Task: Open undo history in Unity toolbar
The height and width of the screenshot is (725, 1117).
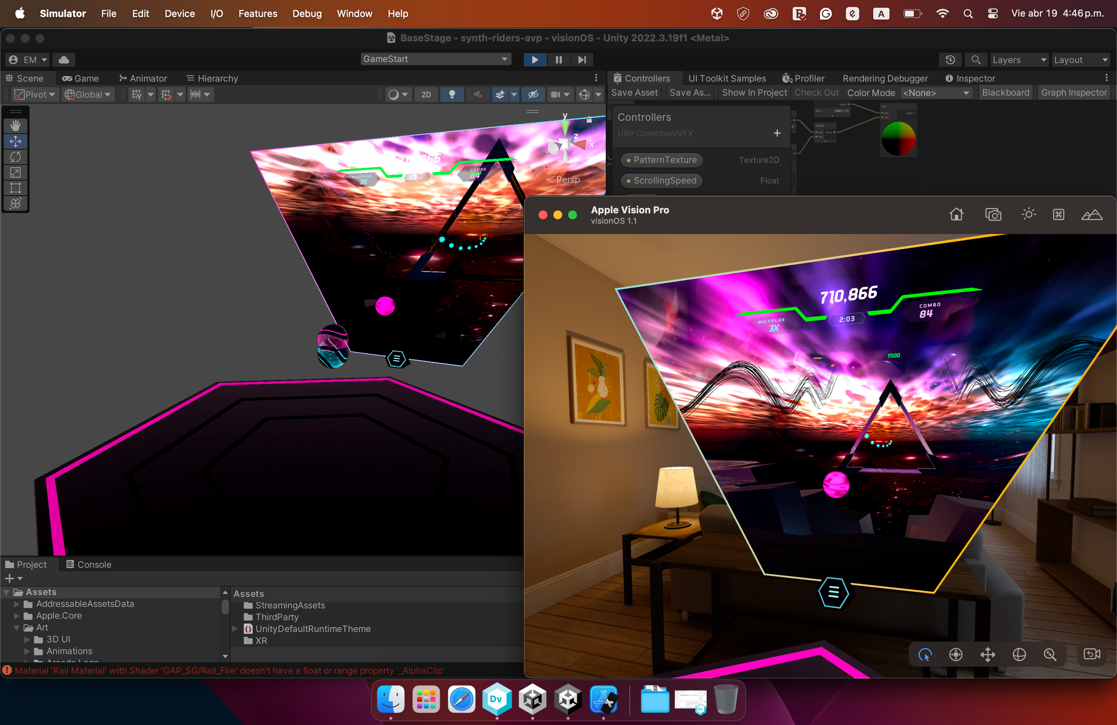Action: pyautogui.click(x=950, y=59)
